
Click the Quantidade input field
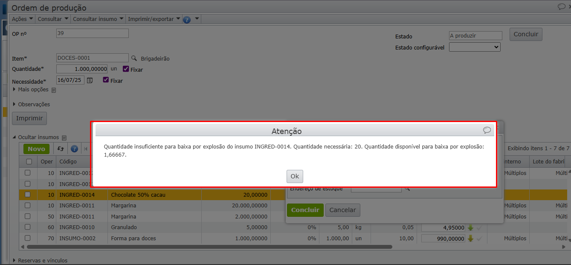[82, 69]
